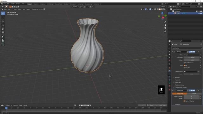Open the Window menu

click(x=18, y=4)
